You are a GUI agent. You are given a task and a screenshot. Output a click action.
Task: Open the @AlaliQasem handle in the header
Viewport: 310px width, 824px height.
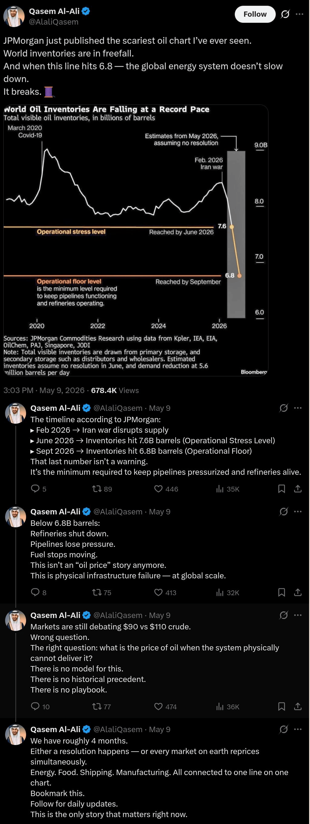[x=54, y=22]
